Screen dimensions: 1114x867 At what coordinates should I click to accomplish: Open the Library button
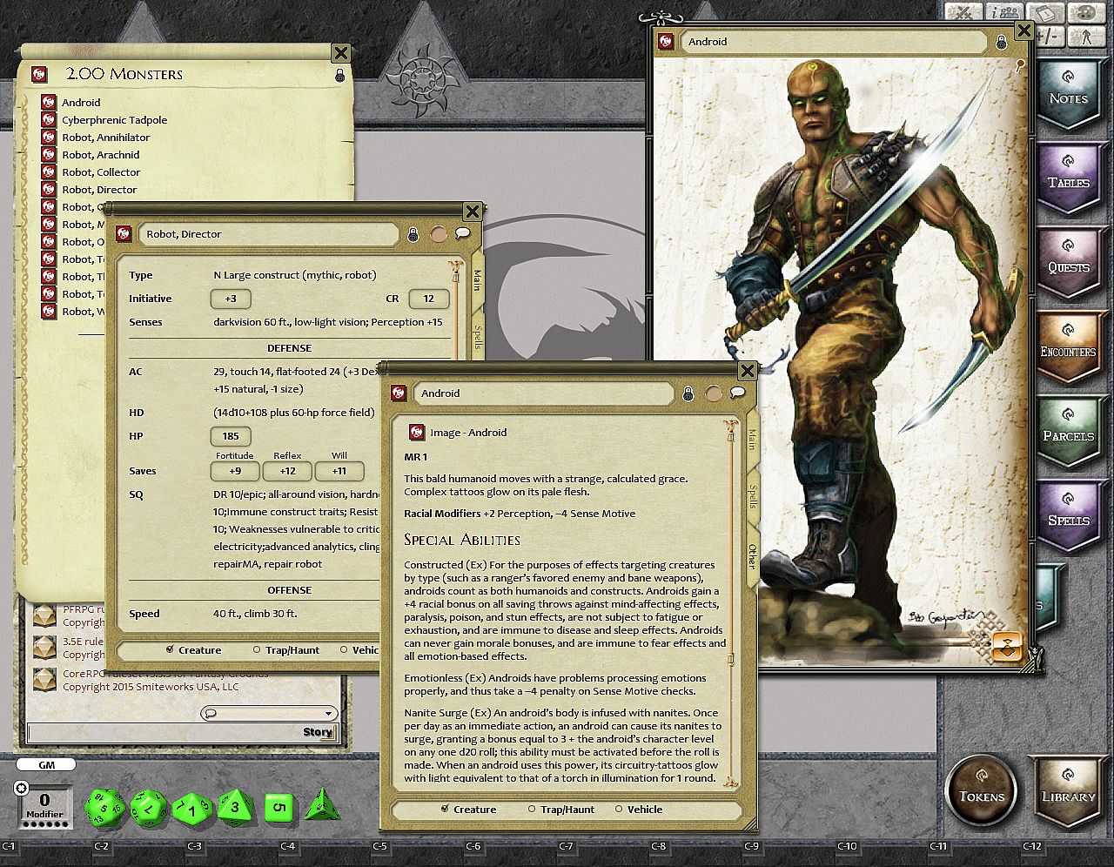pyautogui.click(x=1067, y=790)
